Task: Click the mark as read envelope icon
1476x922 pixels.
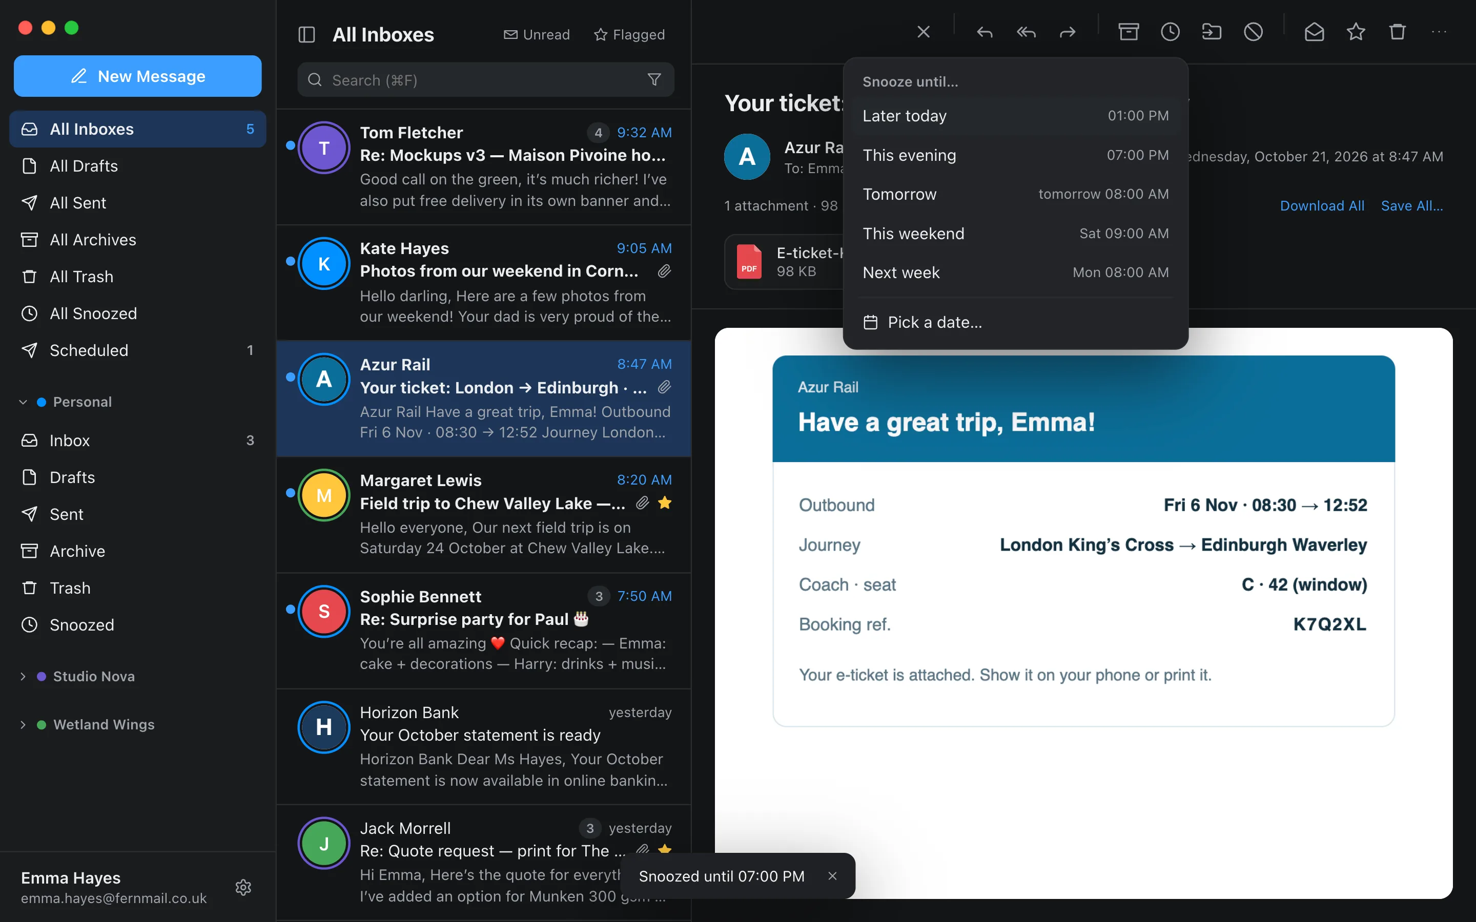Action: [1315, 32]
